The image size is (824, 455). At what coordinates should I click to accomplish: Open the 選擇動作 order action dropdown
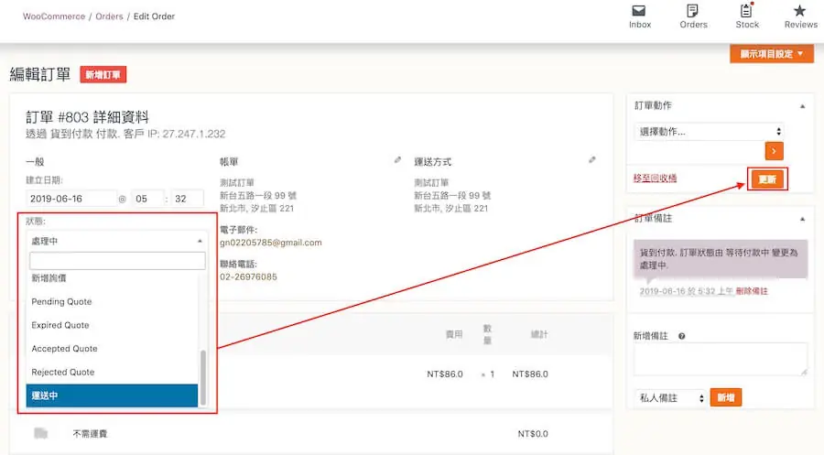coord(710,131)
